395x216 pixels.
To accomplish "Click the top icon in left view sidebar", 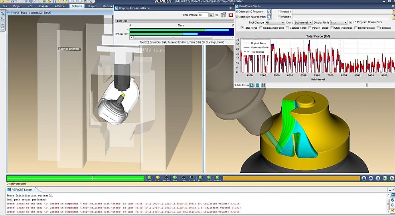I will (2, 14).
